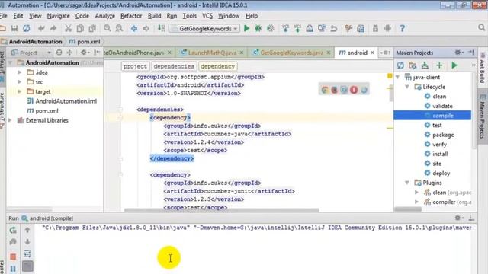Click the editor horizontal scrollbar
Image resolution: width=488 pixels, height=274 pixels.
222,210
